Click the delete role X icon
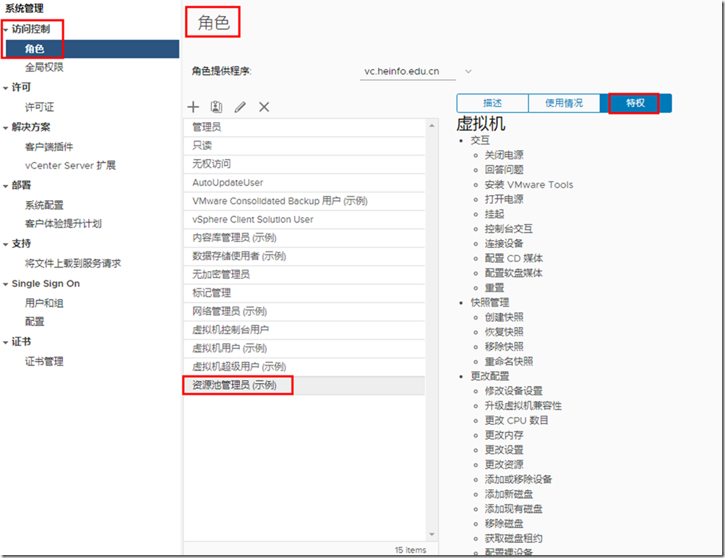Screen dimensions: 725x558 264,107
